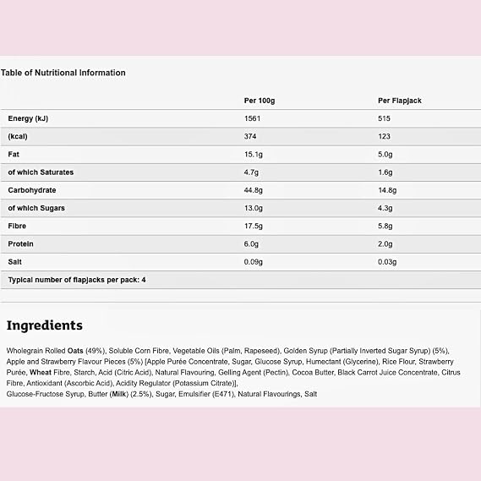Click the of which Sugars label
The height and width of the screenshot is (481, 481).
coord(36,208)
